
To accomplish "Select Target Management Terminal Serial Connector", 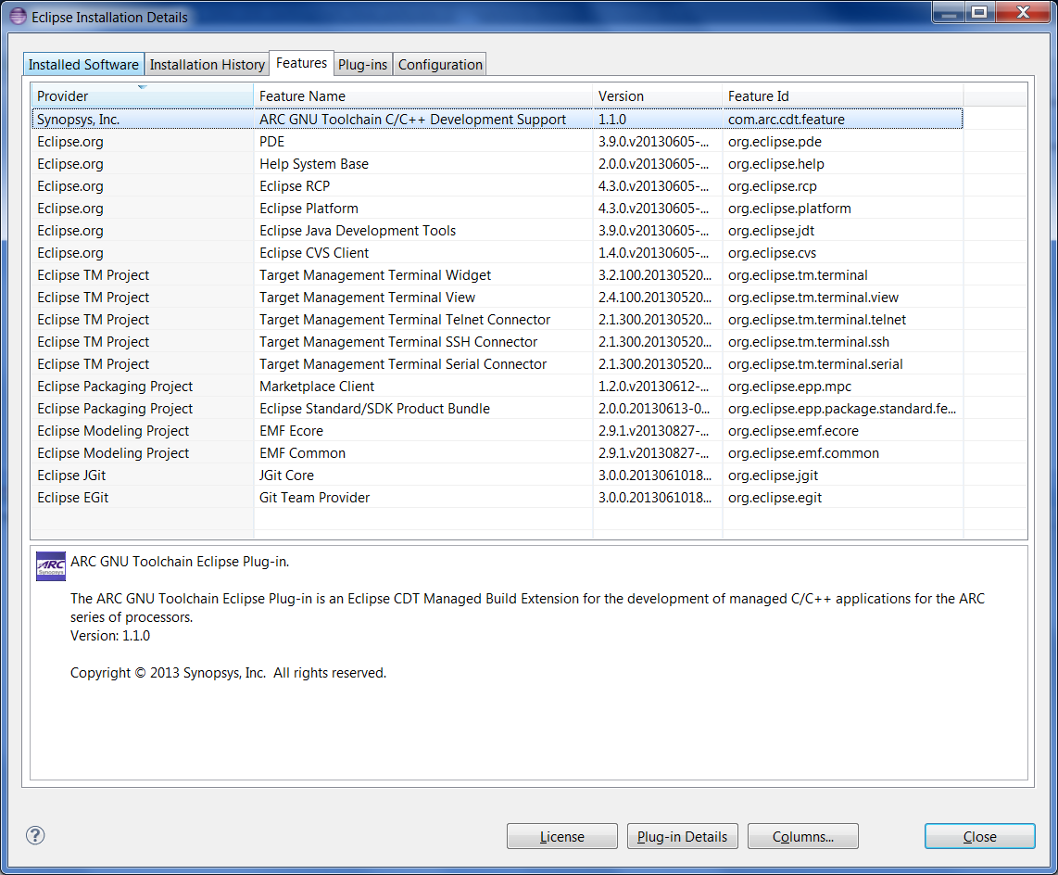I will click(403, 364).
